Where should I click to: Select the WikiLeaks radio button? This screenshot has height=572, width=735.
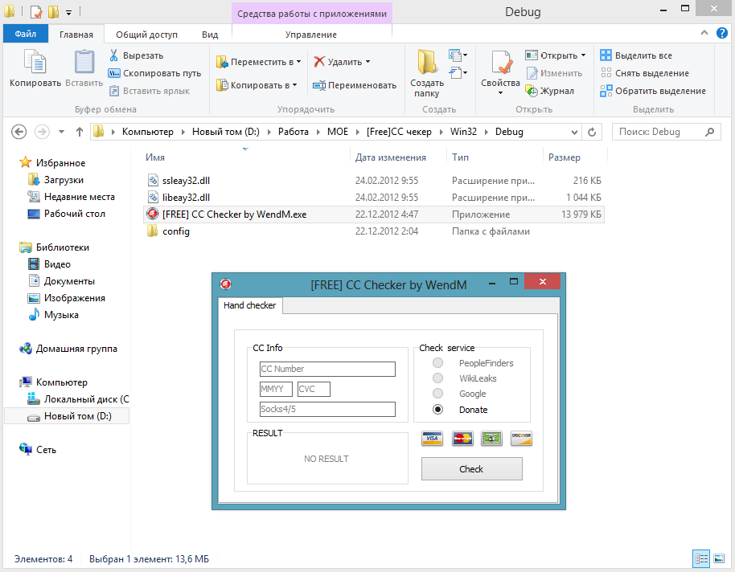(x=437, y=378)
